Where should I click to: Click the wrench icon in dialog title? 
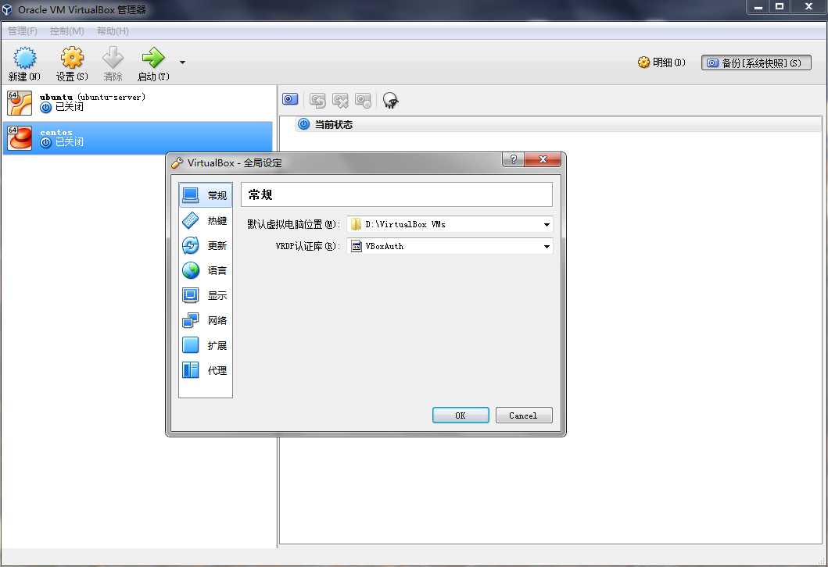tap(177, 163)
